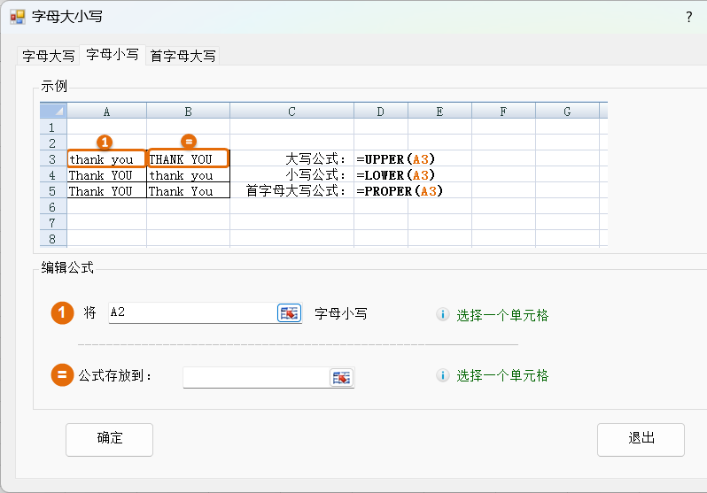Click the sample cell showing THANK YOU in B3

(x=188, y=159)
